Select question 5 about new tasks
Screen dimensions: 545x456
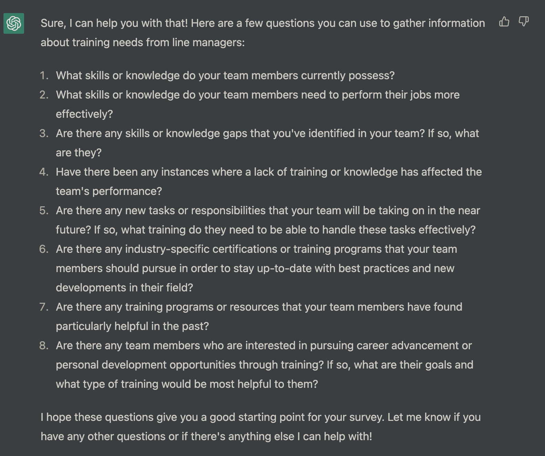(x=268, y=210)
